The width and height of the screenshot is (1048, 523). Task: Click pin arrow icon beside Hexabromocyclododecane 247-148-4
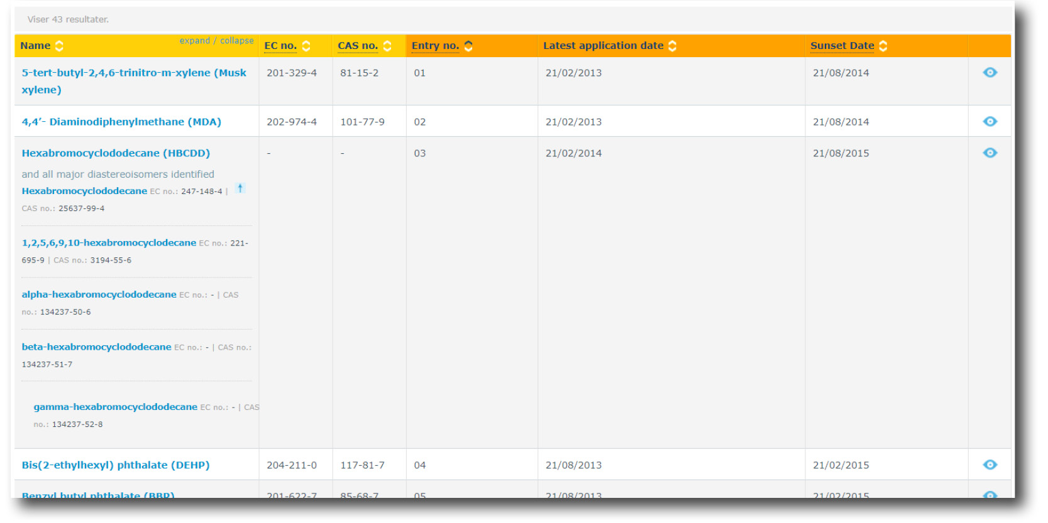240,188
